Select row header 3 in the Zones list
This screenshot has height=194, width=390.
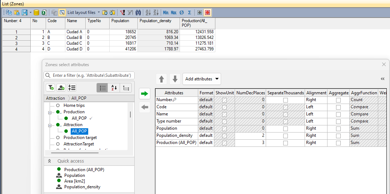[16, 43]
